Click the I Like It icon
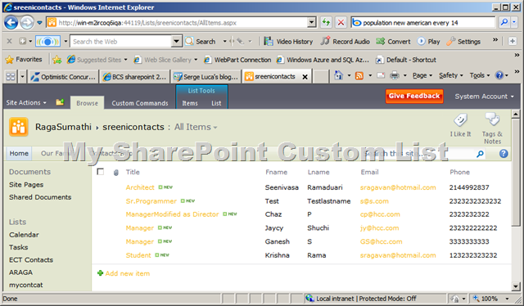Image resolution: width=524 pixels, height=306 pixels. (x=460, y=120)
